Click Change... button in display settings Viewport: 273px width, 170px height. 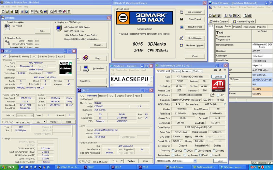point(98,45)
